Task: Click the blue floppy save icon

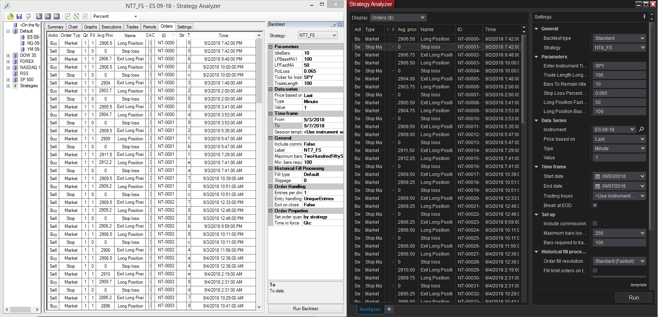Action: click(x=19, y=16)
